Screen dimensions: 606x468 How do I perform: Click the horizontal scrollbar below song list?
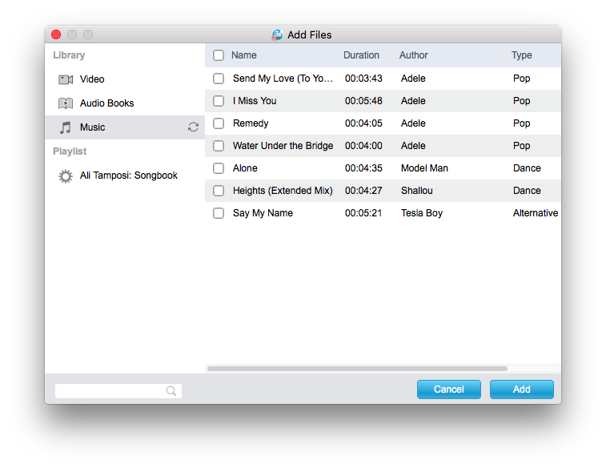(x=357, y=369)
